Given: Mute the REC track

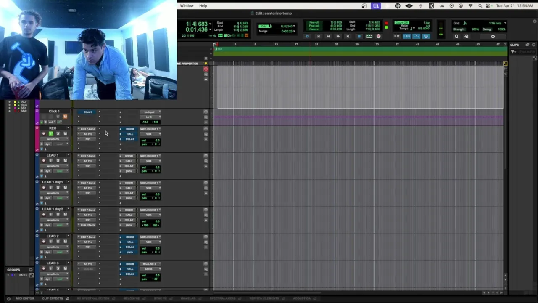Looking at the screenshot, I should [x=65, y=134].
